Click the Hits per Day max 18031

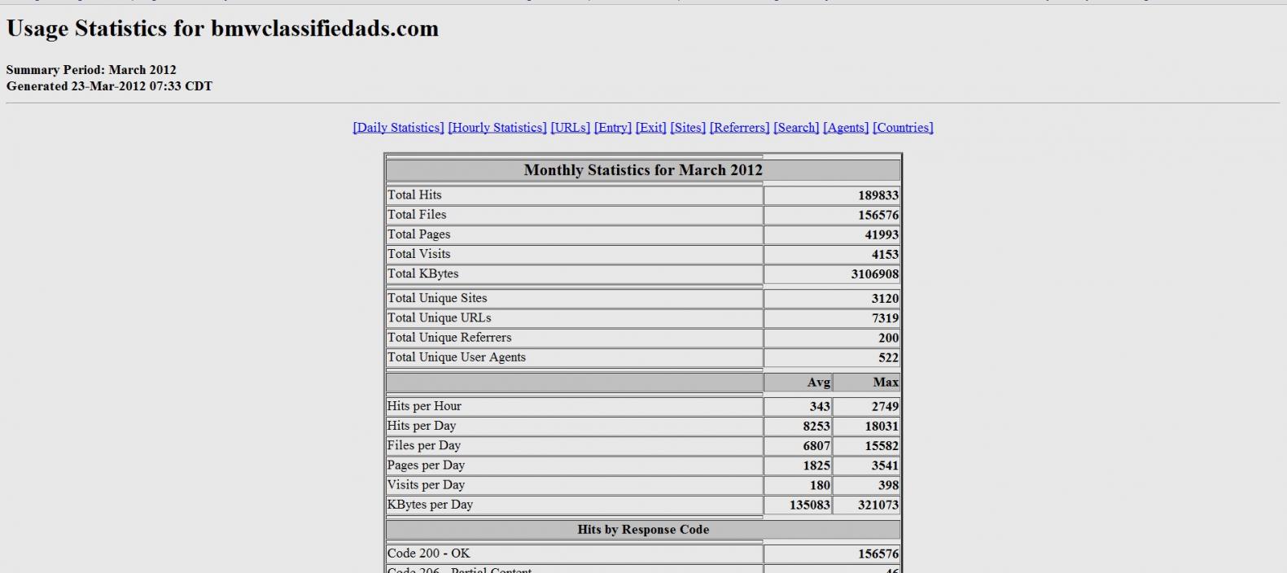pyautogui.click(x=881, y=426)
